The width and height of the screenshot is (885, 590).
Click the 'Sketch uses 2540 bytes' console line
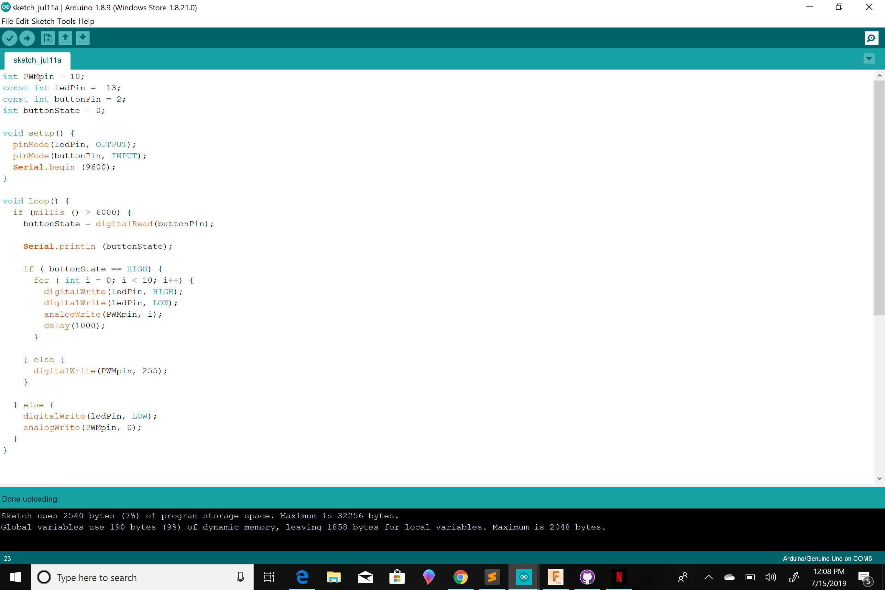[200, 516]
